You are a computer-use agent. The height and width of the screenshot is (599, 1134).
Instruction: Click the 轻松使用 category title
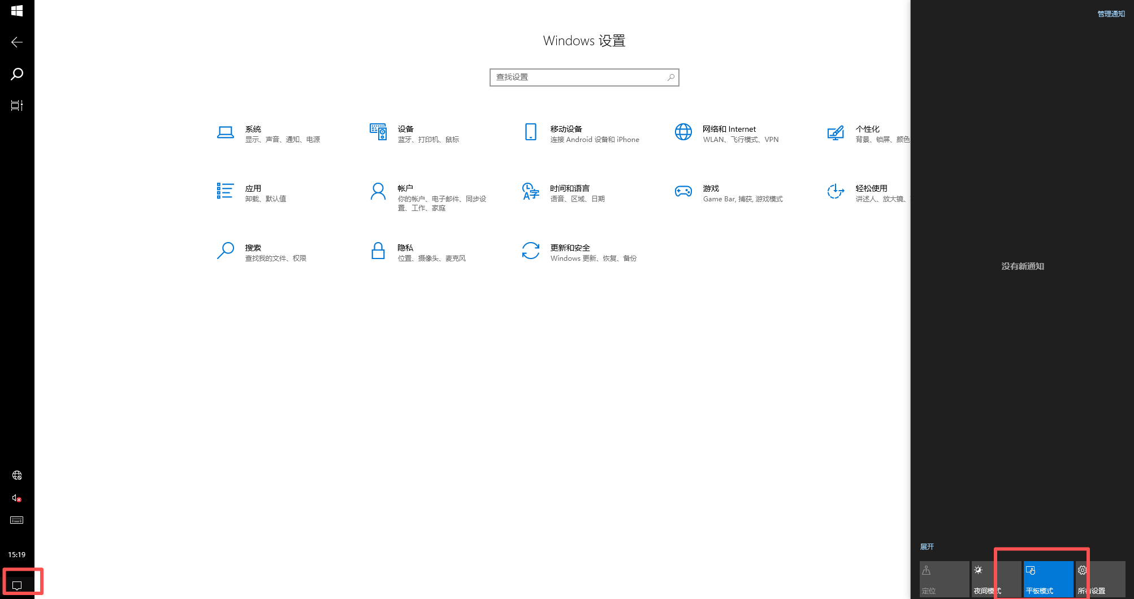coord(872,189)
